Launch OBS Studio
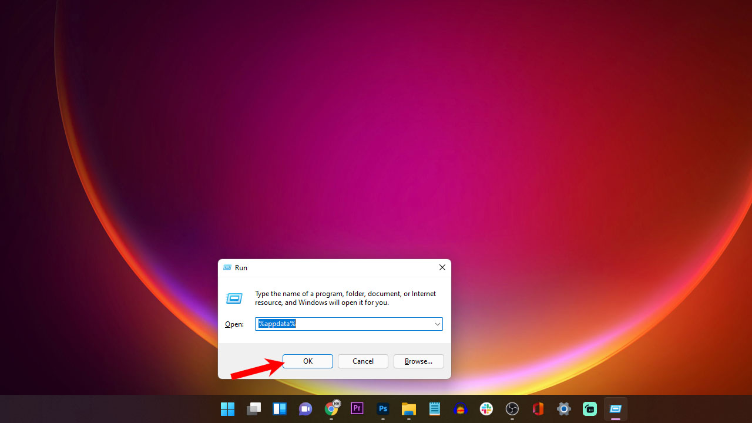Viewport: 752px width, 423px height. click(512, 408)
